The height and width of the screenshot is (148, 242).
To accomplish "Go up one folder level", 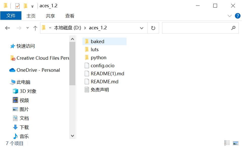I will [35, 28].
